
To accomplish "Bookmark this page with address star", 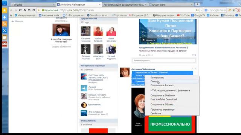I will 39,10.
